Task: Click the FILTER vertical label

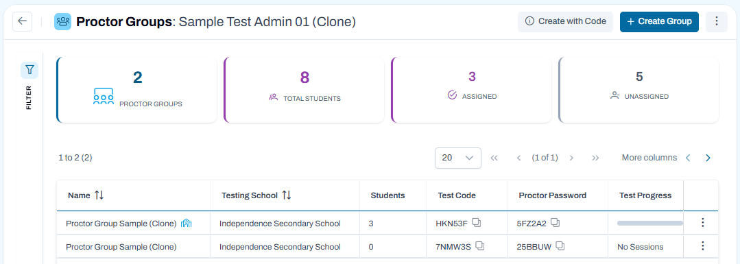Action: coord(29,97)
